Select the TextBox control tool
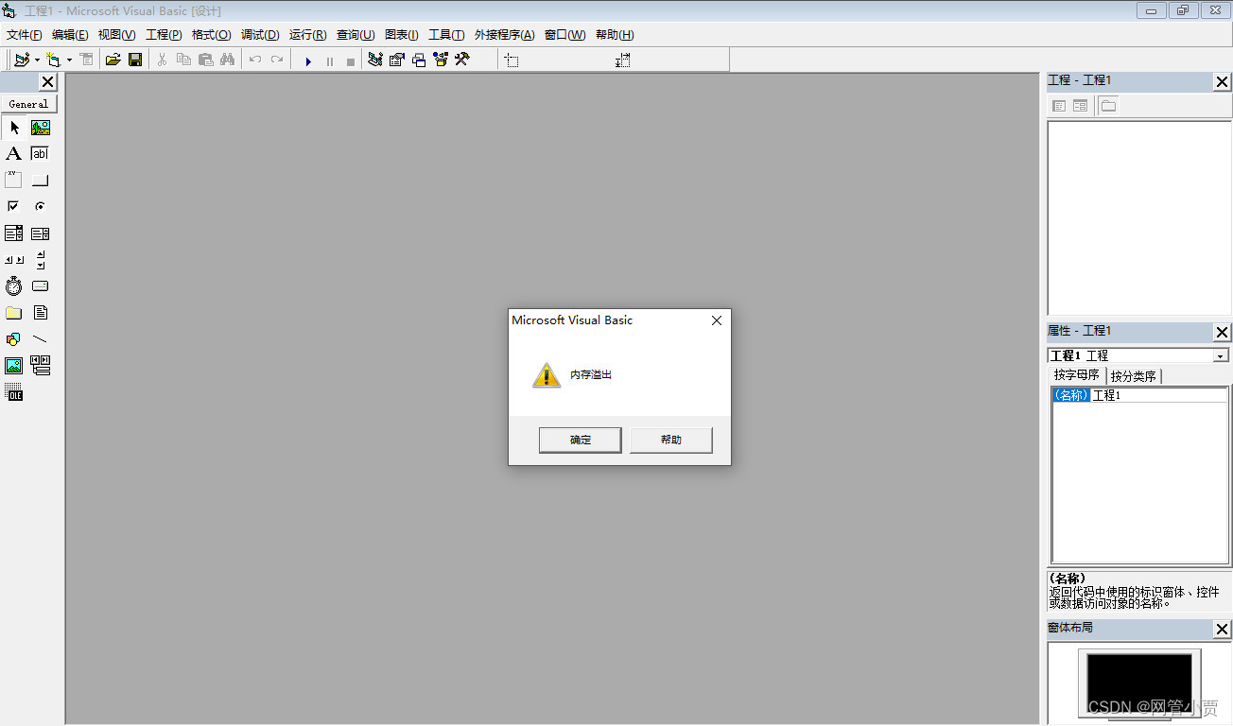This screenshot has height=726, width=1233. [41, 154]
